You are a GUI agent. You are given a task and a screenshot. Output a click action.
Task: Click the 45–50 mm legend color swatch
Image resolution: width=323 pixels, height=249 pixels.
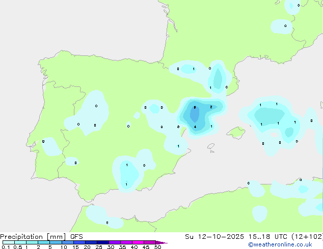150,242
